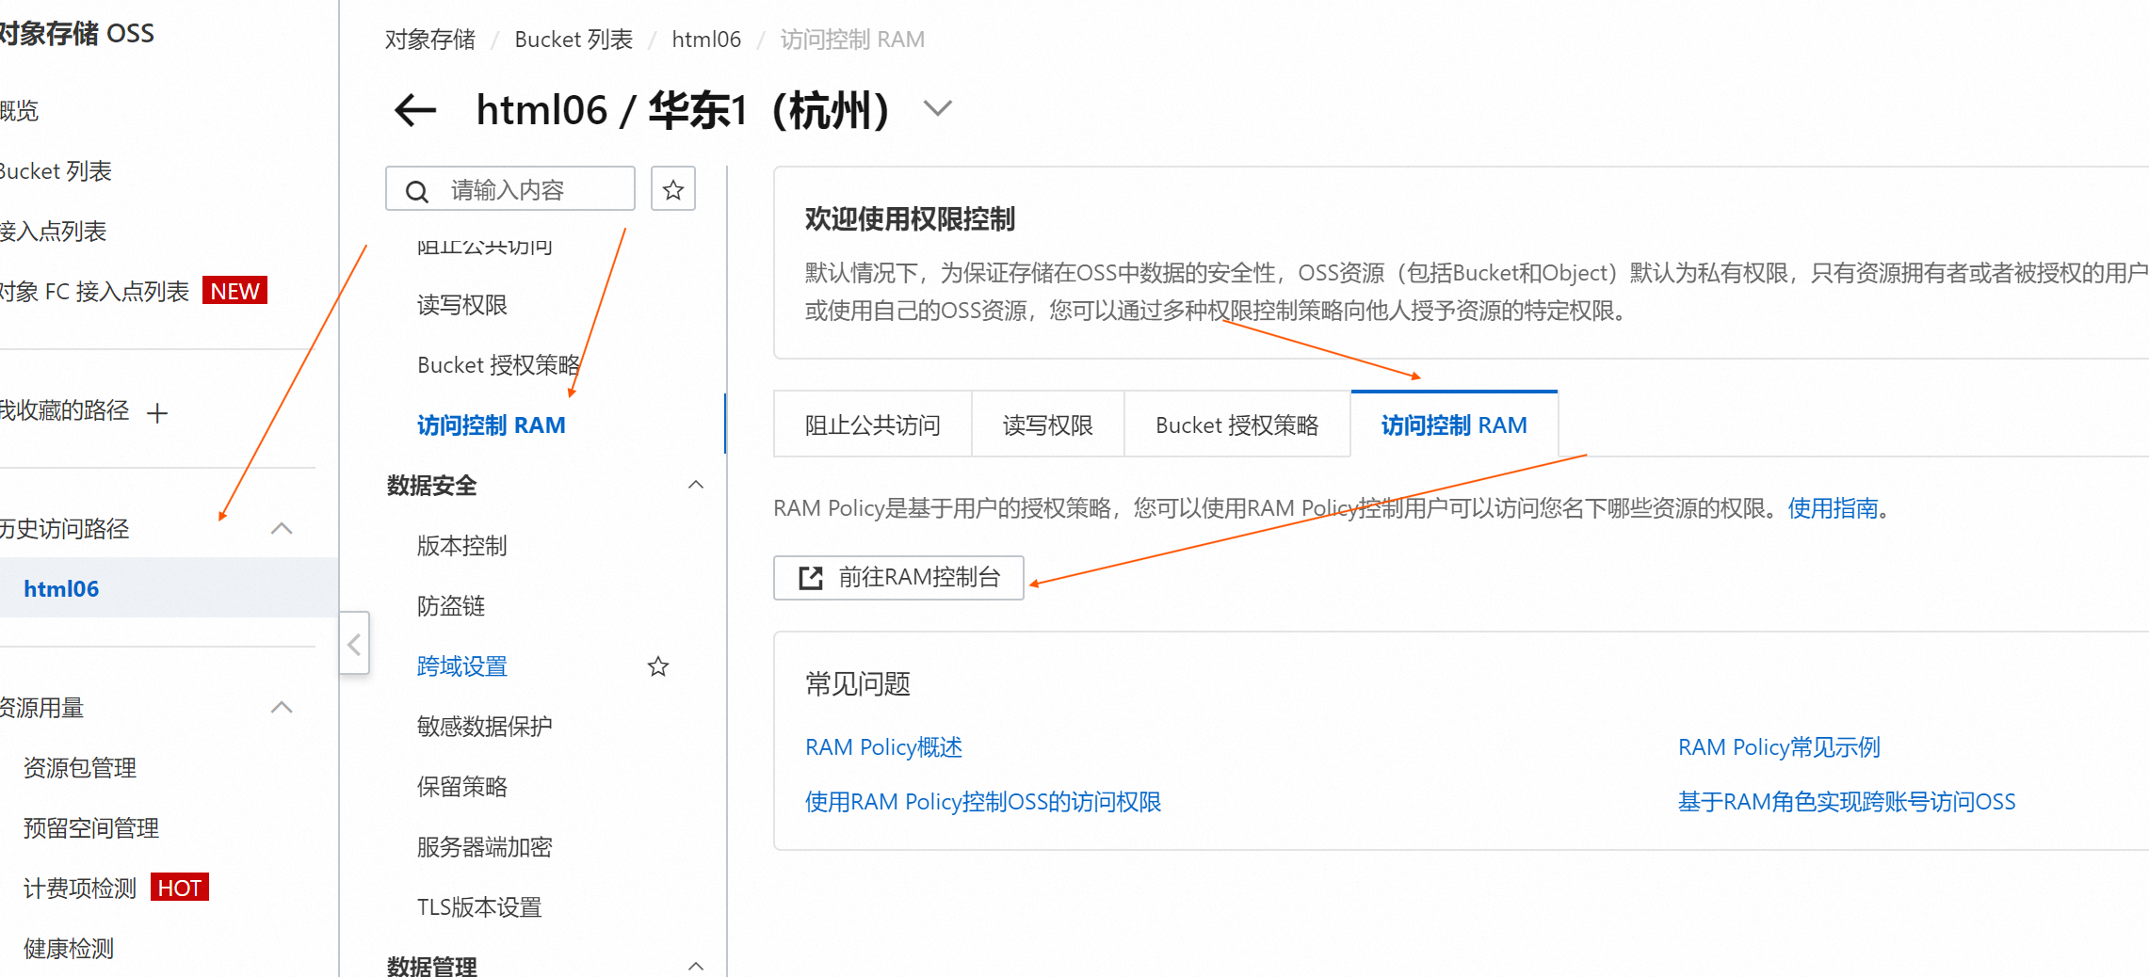The width and height of the screenshot is (2149, 977).
Task: Click the search magnifier icon
Action: click(x=417, y=191)
